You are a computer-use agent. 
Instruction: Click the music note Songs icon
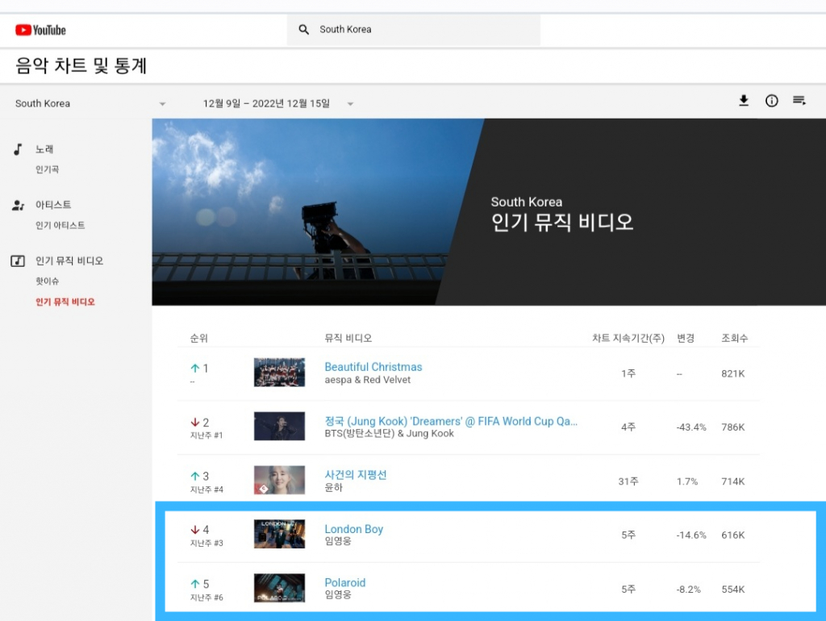tap(18, 150)
